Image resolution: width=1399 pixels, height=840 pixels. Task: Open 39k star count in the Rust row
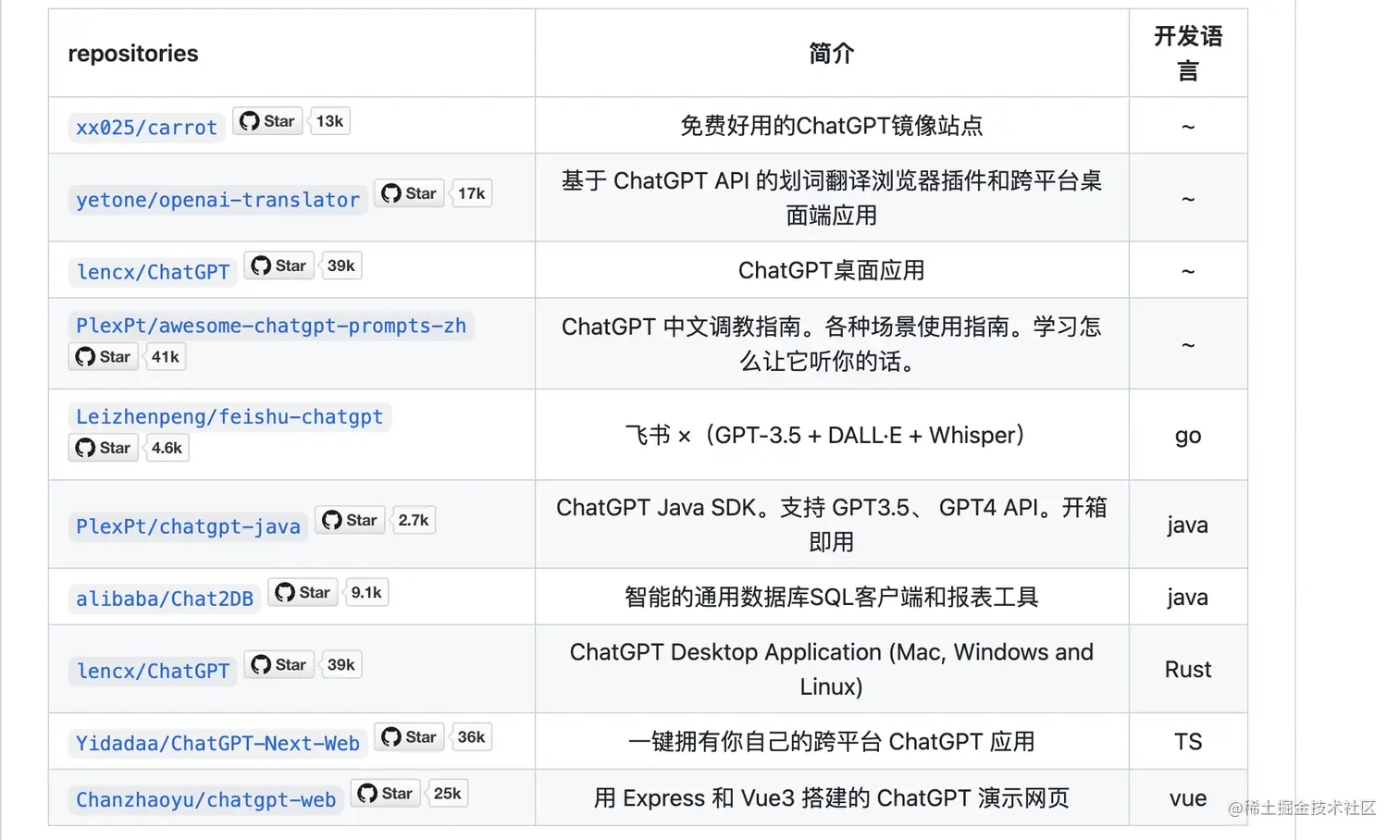click(340, 664)
